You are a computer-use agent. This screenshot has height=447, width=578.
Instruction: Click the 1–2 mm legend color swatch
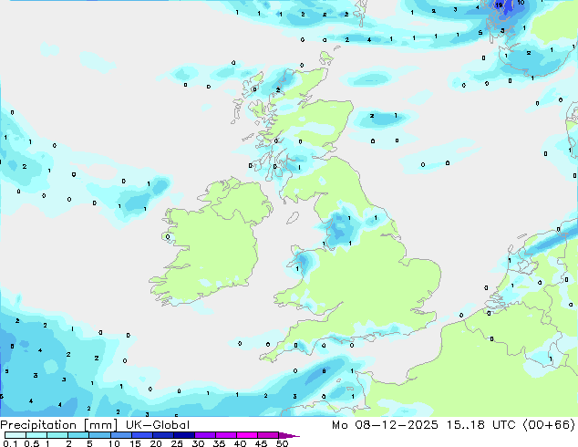[x=57, y=435]
